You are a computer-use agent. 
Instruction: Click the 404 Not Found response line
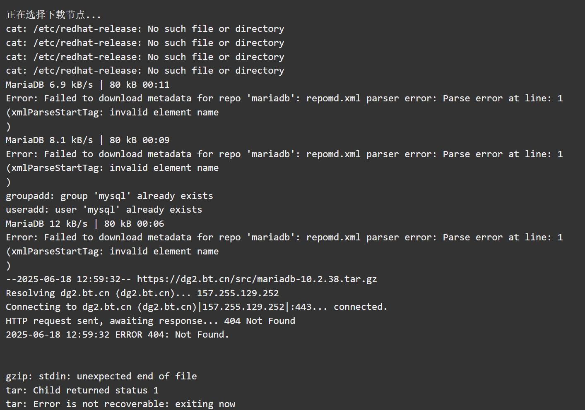150,321
